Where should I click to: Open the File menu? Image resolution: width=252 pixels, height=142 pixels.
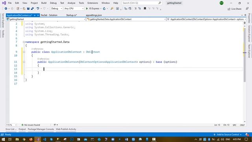click(x=10, y=3)
